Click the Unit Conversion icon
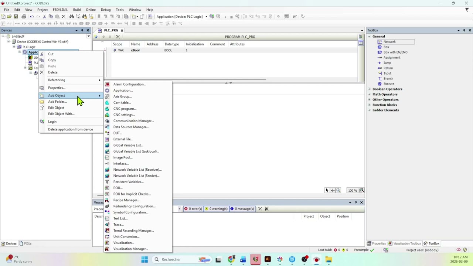The height and width of the screenshot is (266, 473). point(107,236)
